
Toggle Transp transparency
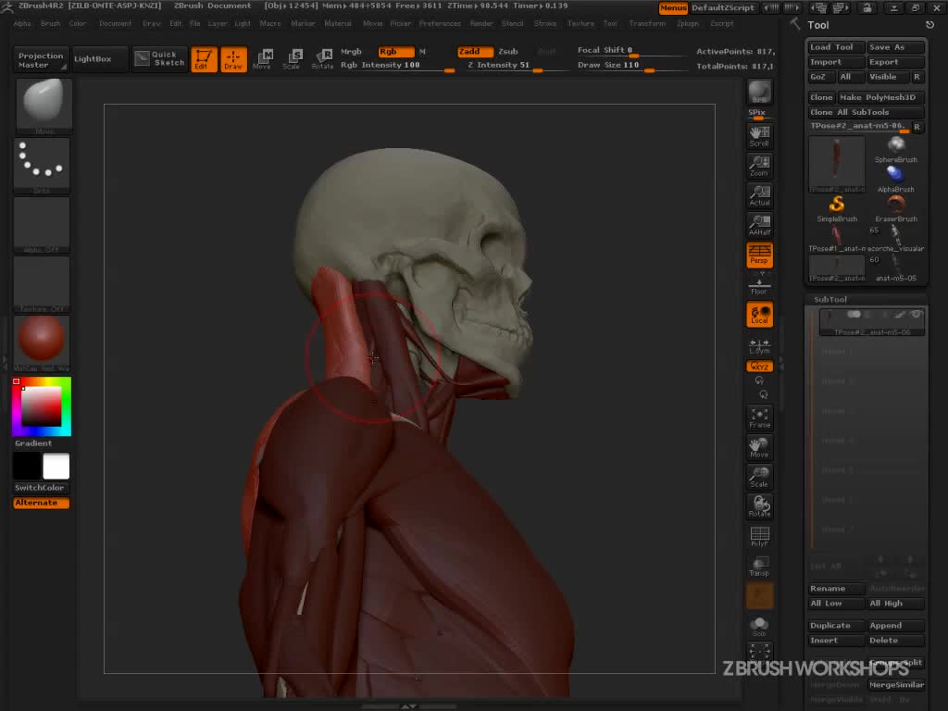coord(759,566)
